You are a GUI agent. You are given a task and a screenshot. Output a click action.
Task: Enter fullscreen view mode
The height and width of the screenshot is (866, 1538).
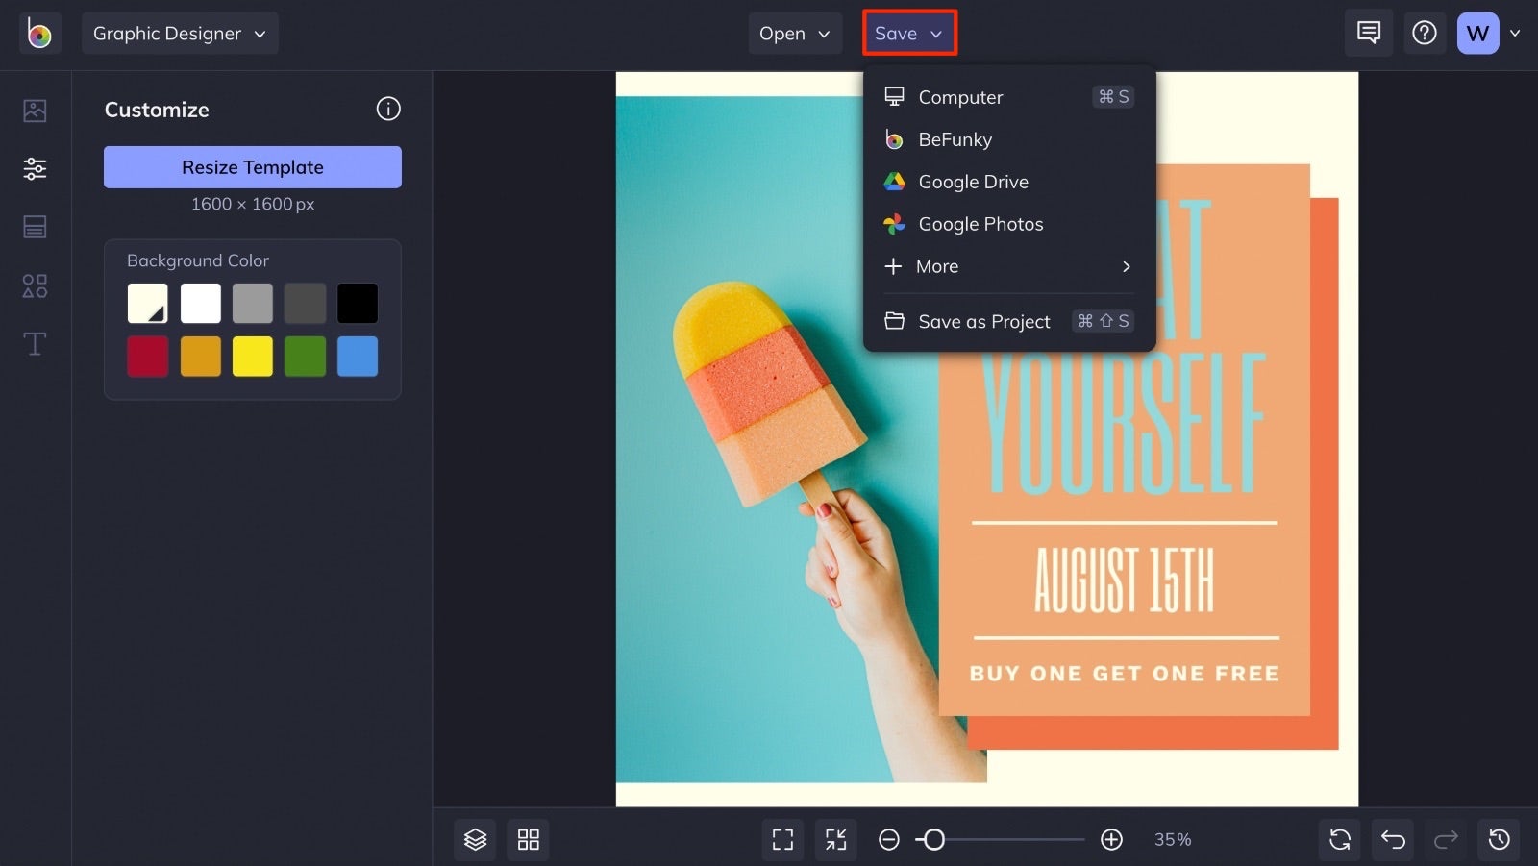click(x=782, y=839)
